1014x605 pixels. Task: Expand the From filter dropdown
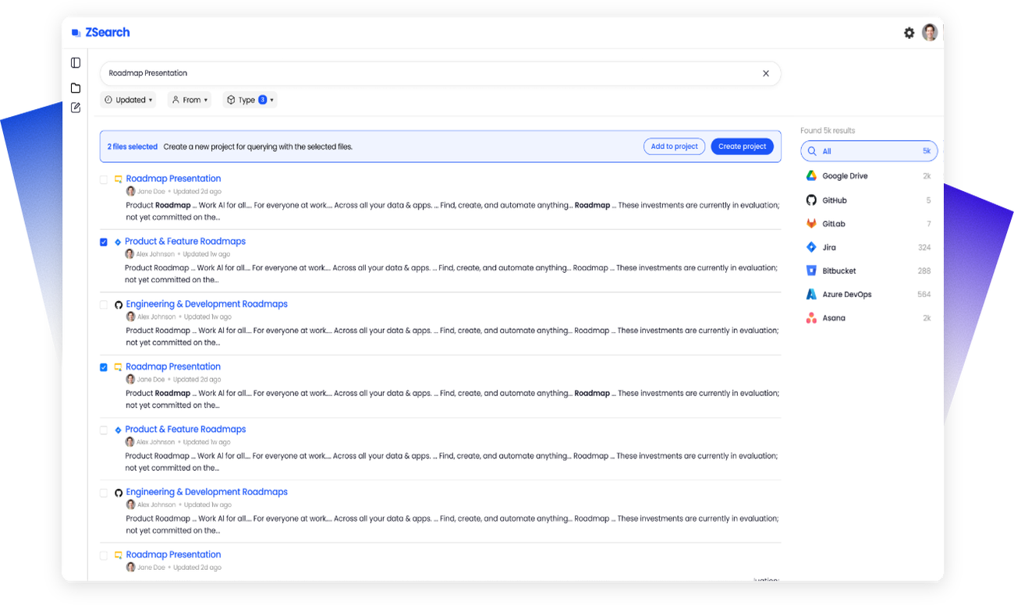[x=189, y=100]
